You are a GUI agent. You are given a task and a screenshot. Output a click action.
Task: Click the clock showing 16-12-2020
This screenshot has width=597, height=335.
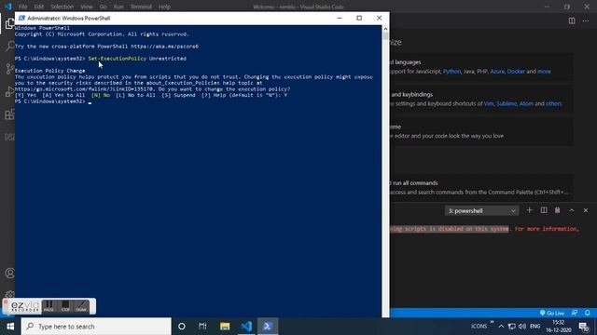tap(559, 327)
